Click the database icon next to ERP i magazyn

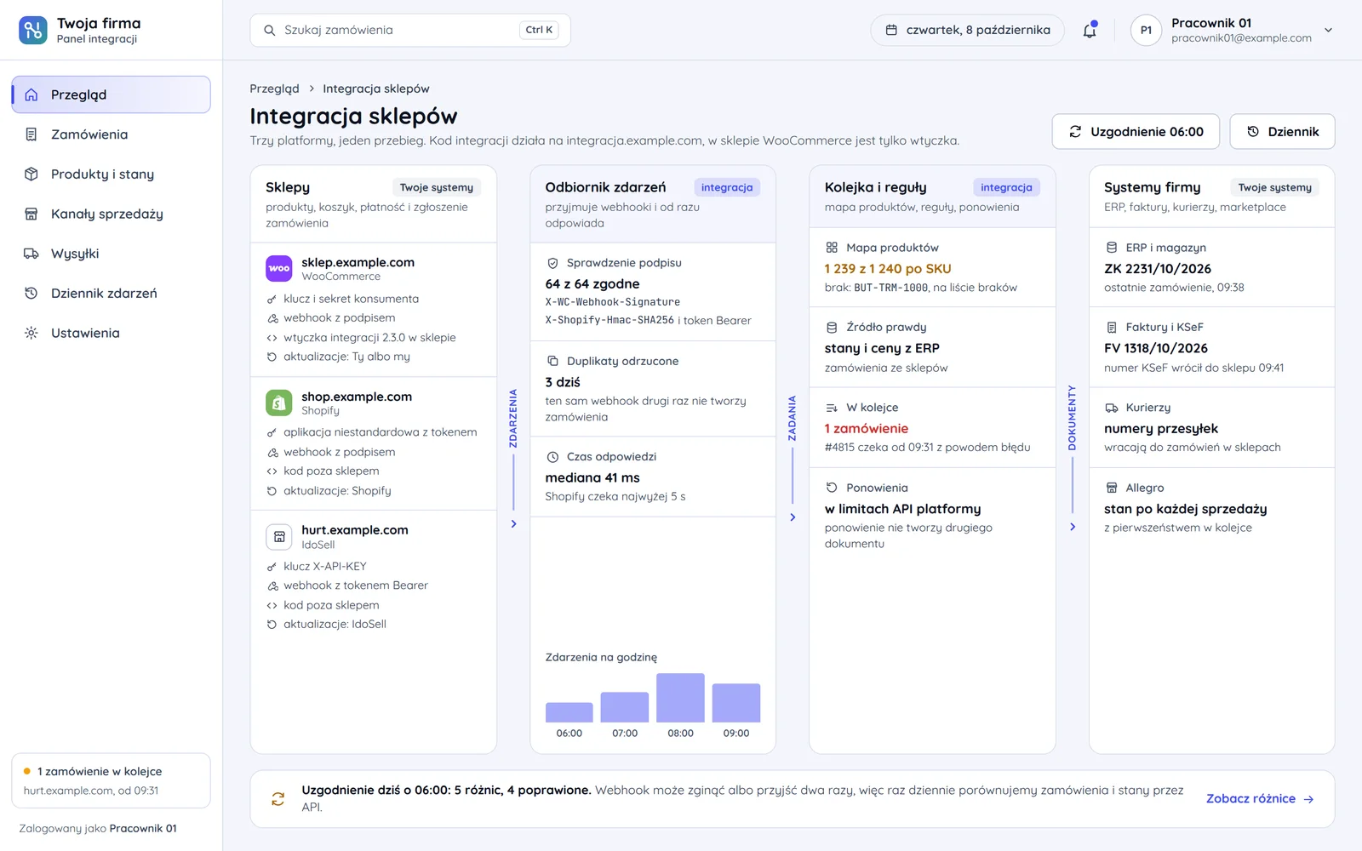(x=1111, y=248)
